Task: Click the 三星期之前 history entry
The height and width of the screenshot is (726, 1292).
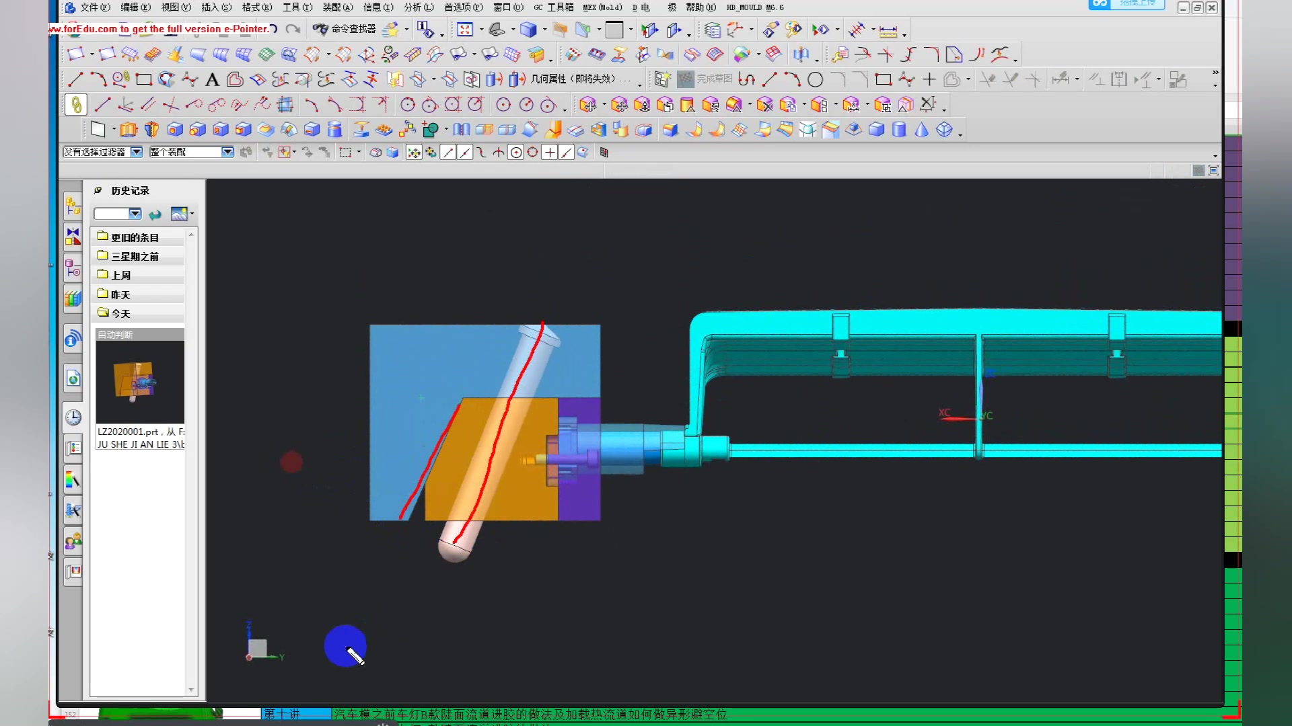Action: (135, 256)
